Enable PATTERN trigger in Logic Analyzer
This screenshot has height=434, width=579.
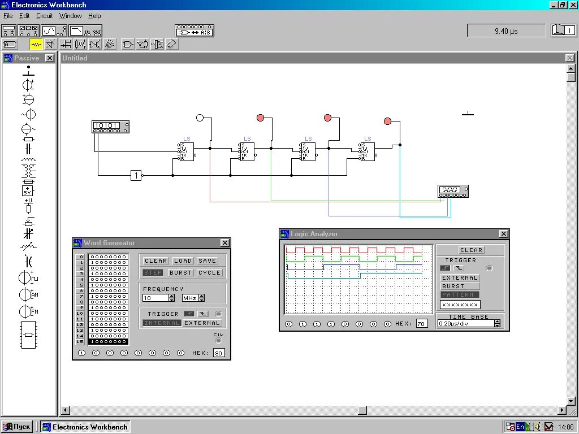tap(460, 295)
